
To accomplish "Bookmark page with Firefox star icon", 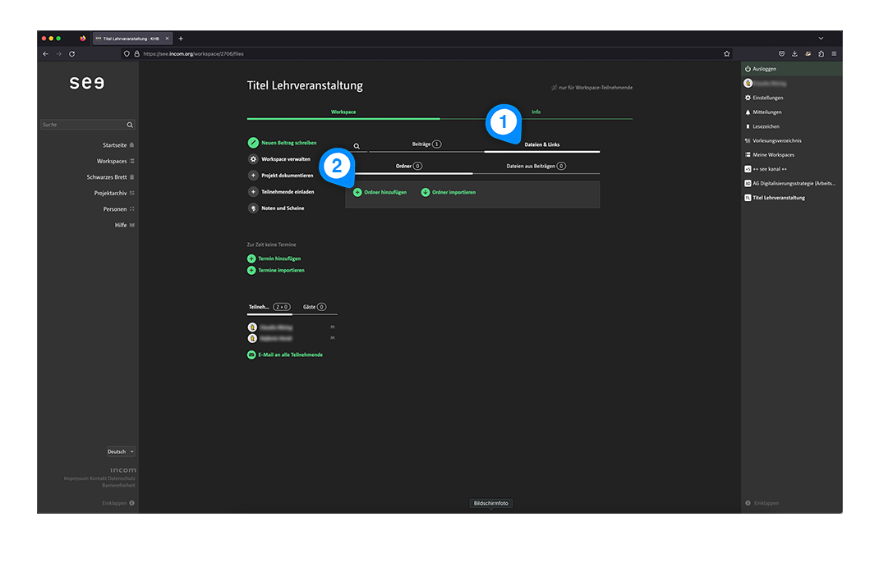I will (x=727, y=53).
